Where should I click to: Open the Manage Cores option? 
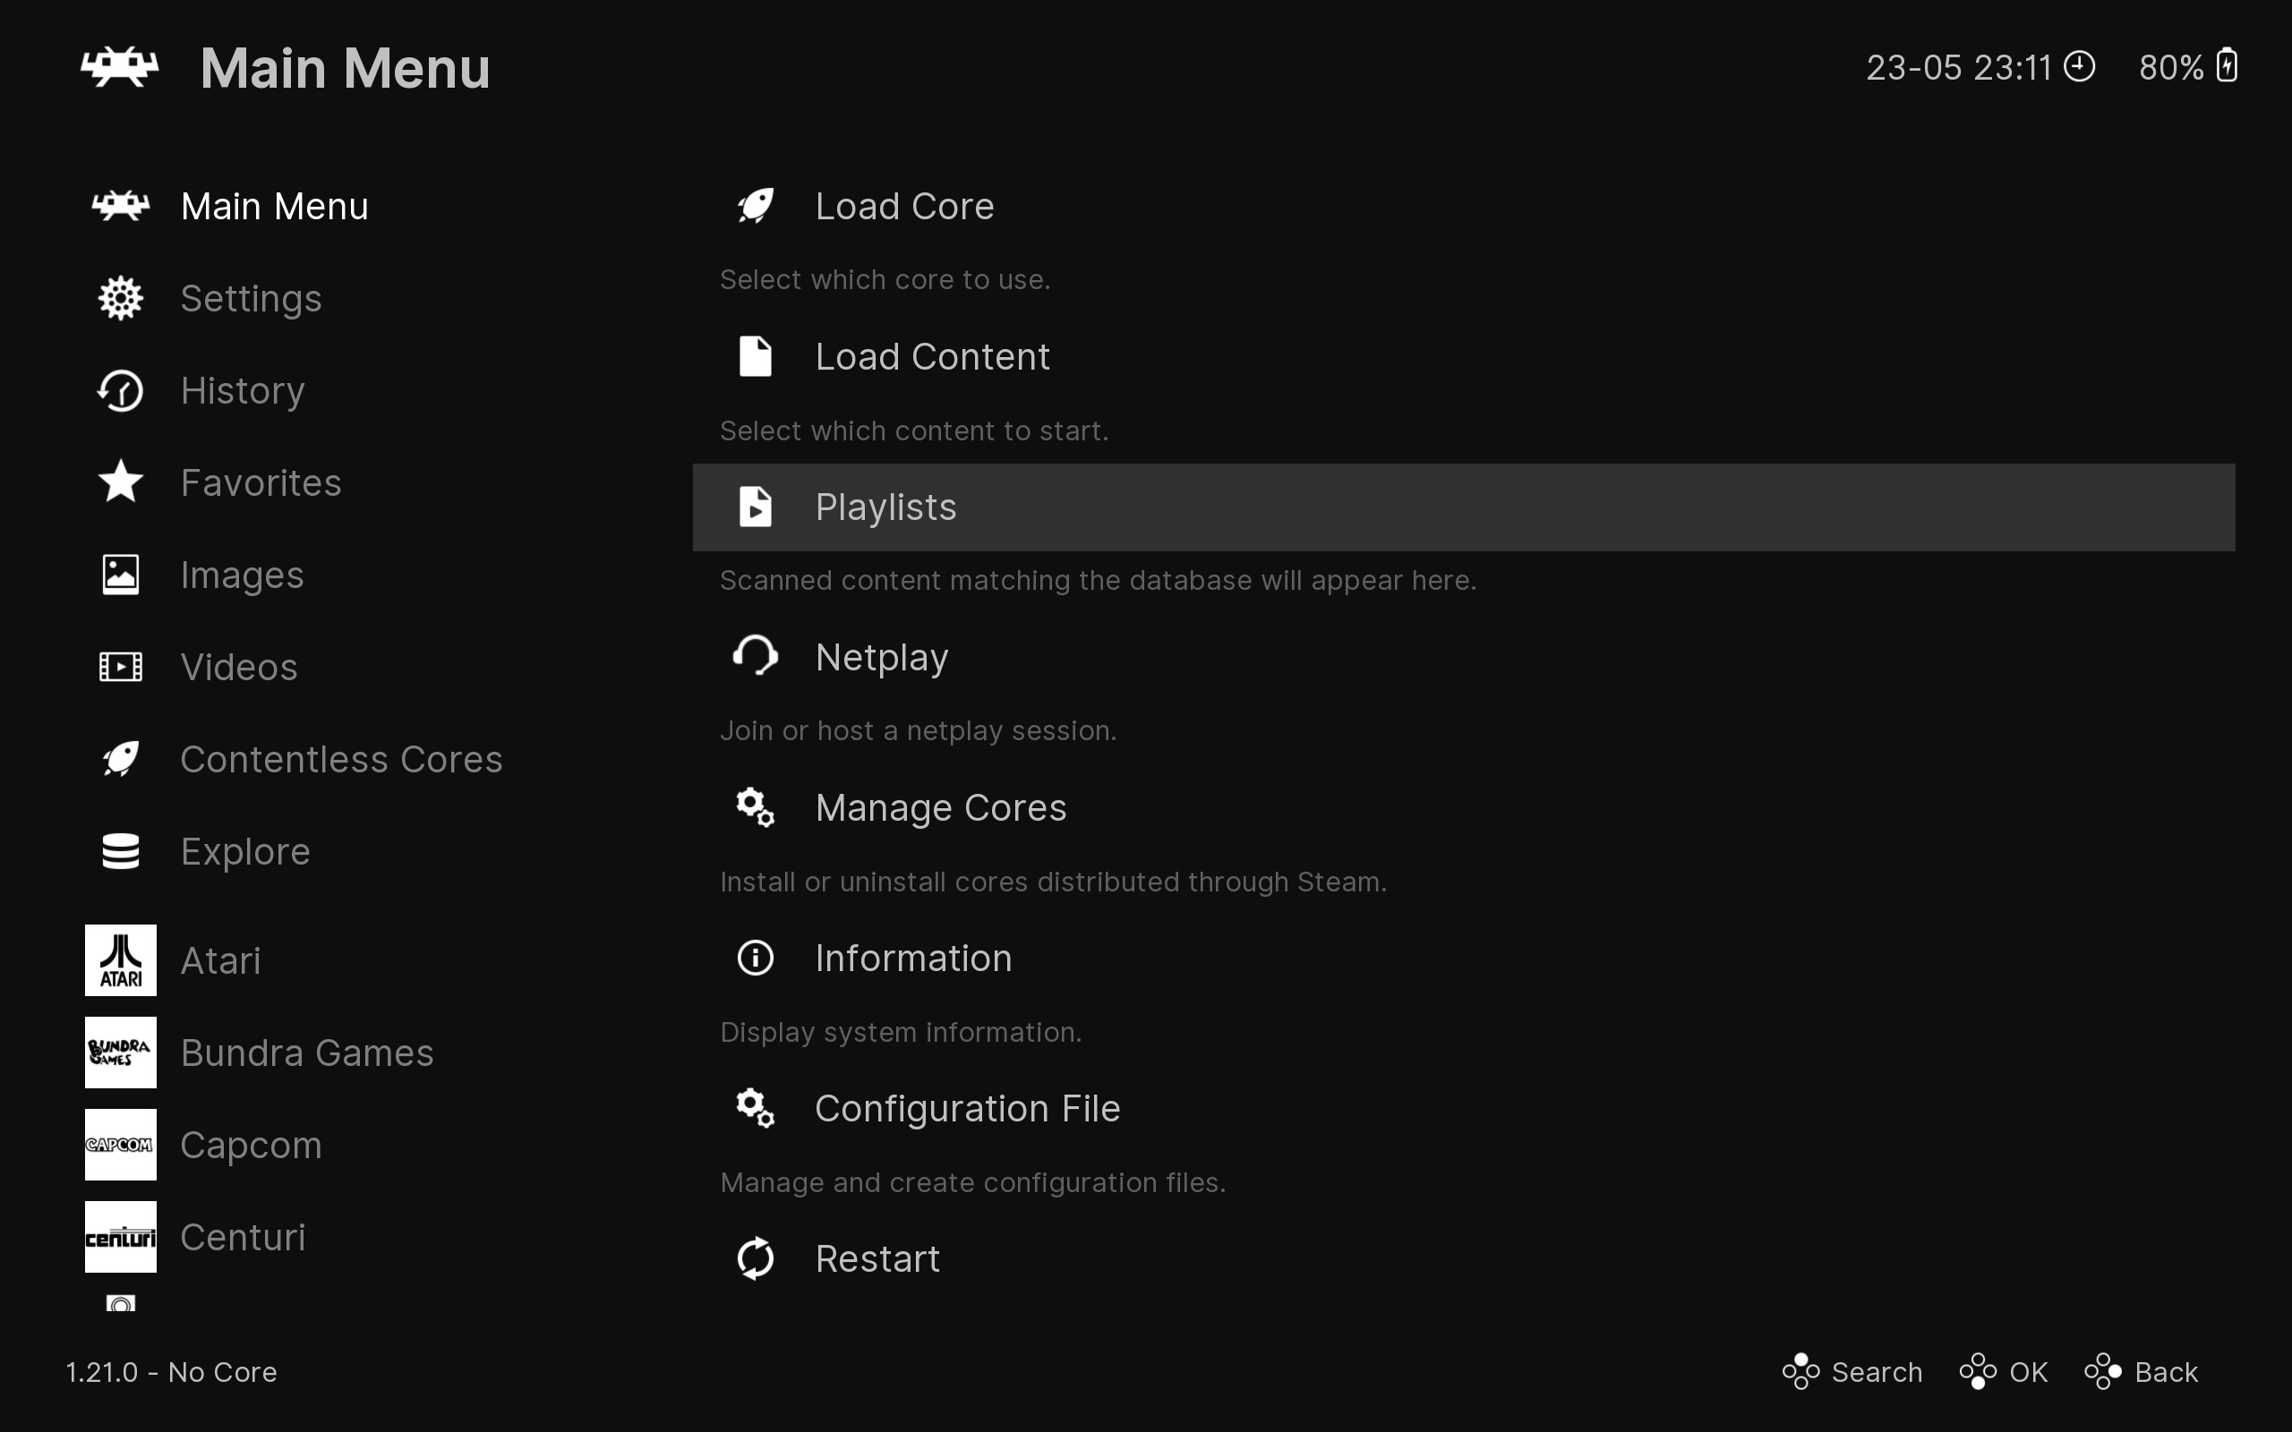1463,808
